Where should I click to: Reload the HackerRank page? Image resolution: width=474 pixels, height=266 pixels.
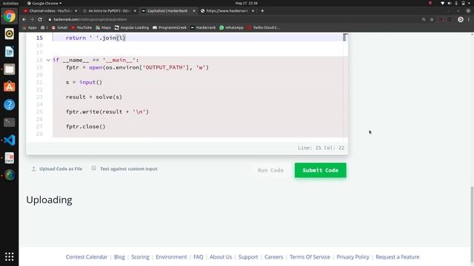pos(40,19)
